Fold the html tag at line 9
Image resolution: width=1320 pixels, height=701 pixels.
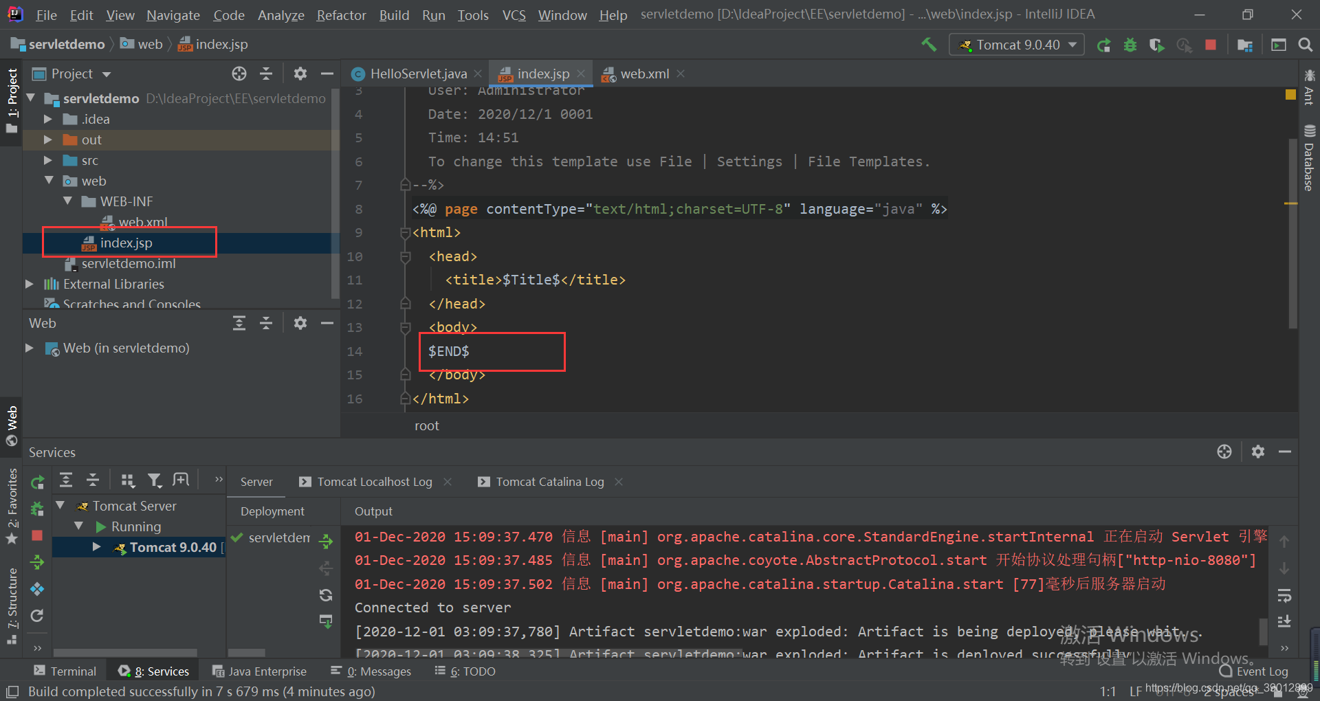(x=405, y=233)
